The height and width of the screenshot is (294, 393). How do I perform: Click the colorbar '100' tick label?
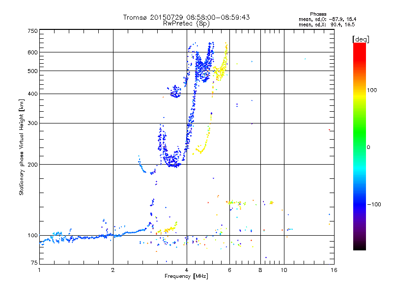point(372,90)
